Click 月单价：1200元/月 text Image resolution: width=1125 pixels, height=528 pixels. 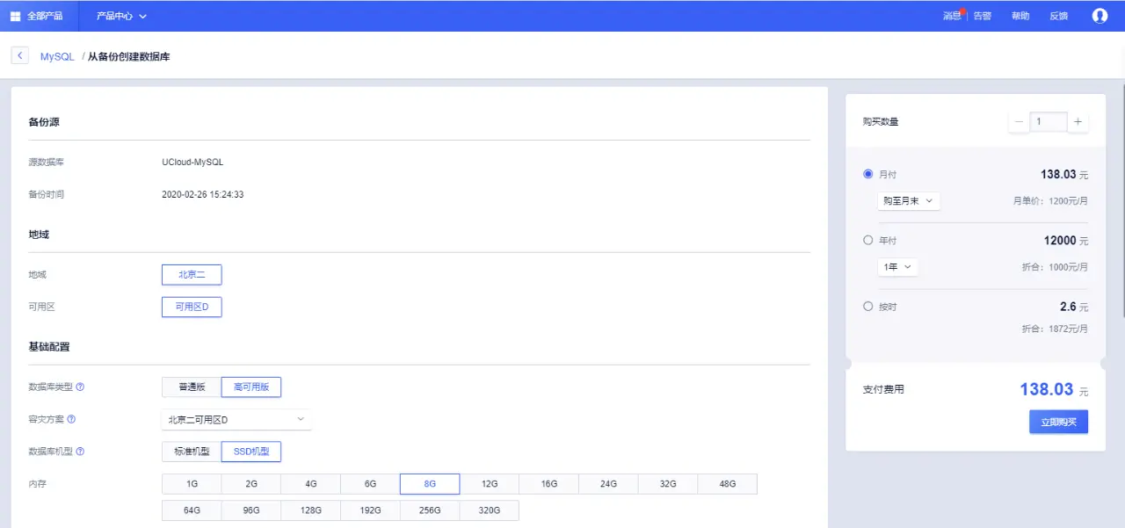(1050, 201)
